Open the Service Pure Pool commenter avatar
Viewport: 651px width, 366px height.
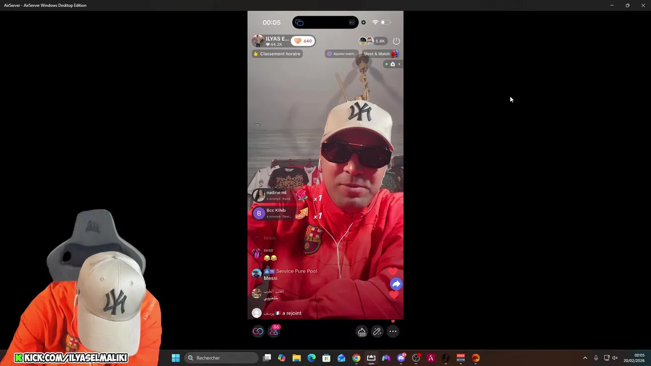click(257, 273)
